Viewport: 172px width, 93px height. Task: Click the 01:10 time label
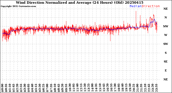[x=10, y=88]
